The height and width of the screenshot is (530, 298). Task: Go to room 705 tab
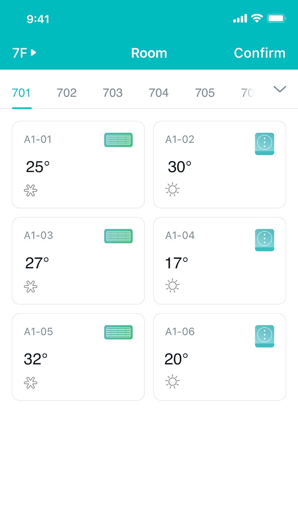point(205,93)
